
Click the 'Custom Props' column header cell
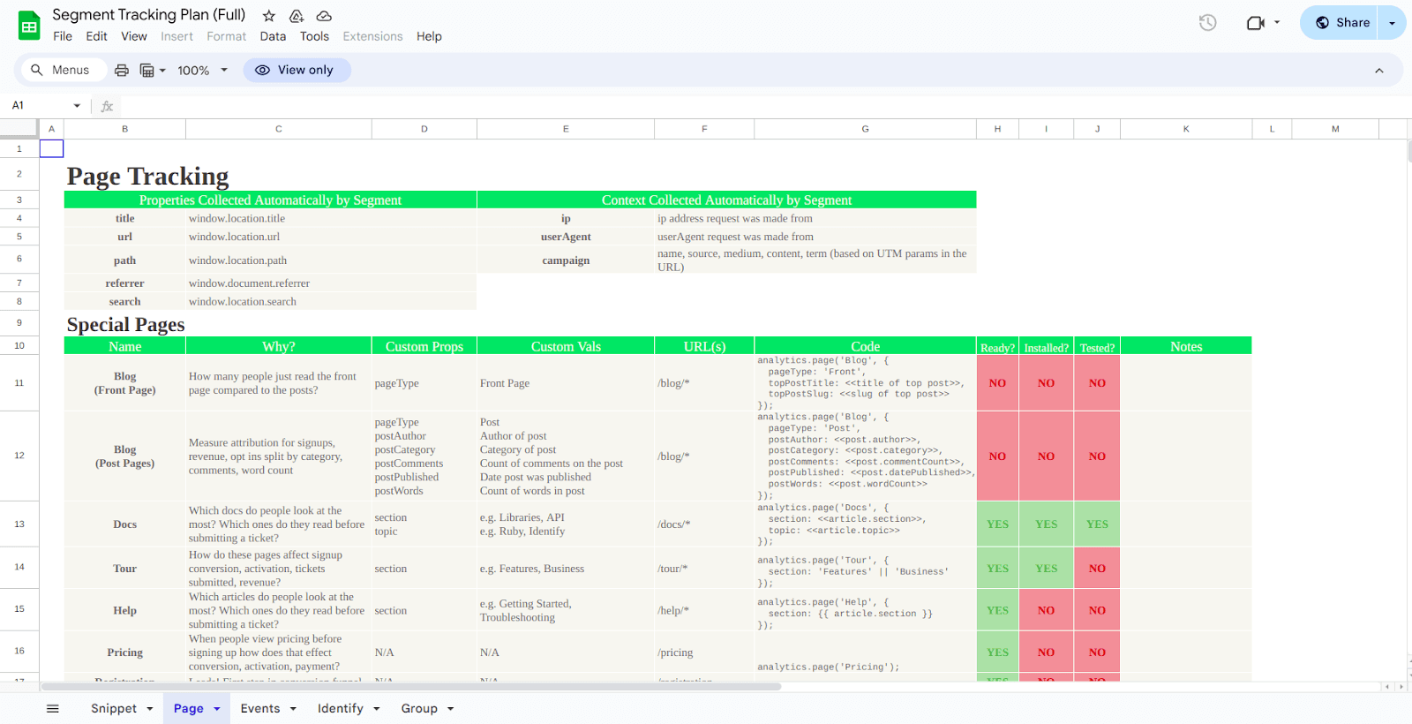click(424, 346)
